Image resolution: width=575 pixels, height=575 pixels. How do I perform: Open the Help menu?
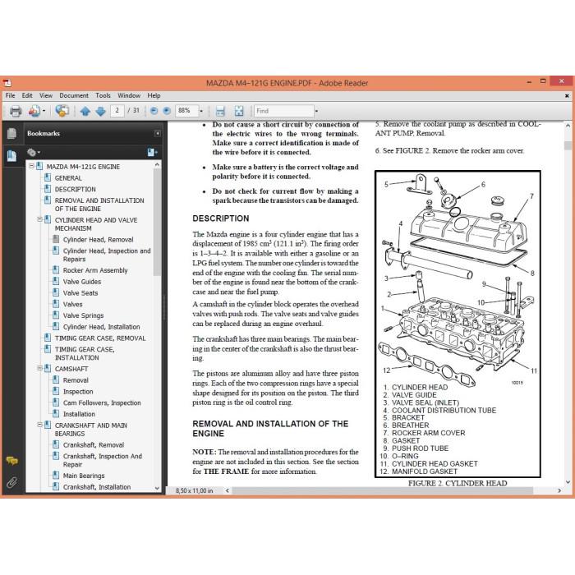(x=154, y=96)
